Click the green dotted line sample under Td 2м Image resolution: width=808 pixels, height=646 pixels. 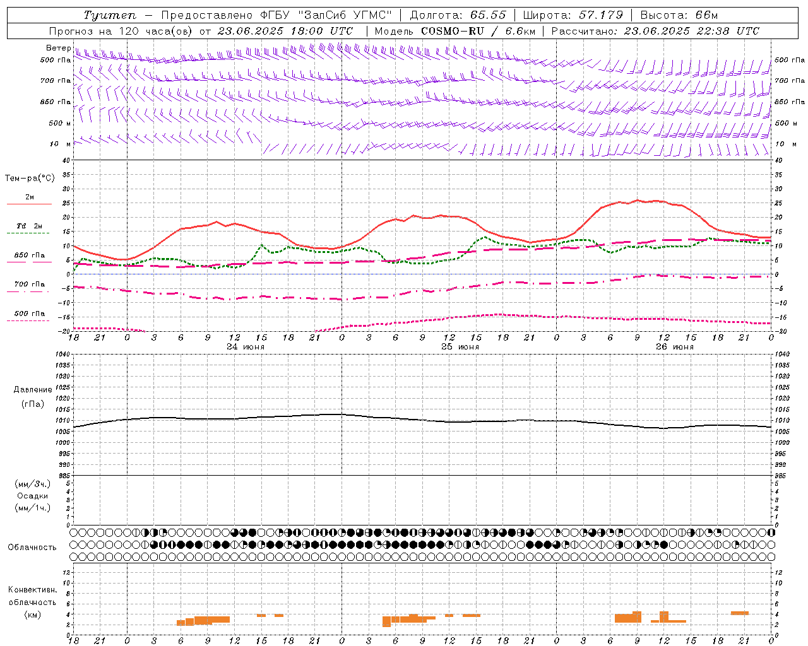[x=28, y=233]
